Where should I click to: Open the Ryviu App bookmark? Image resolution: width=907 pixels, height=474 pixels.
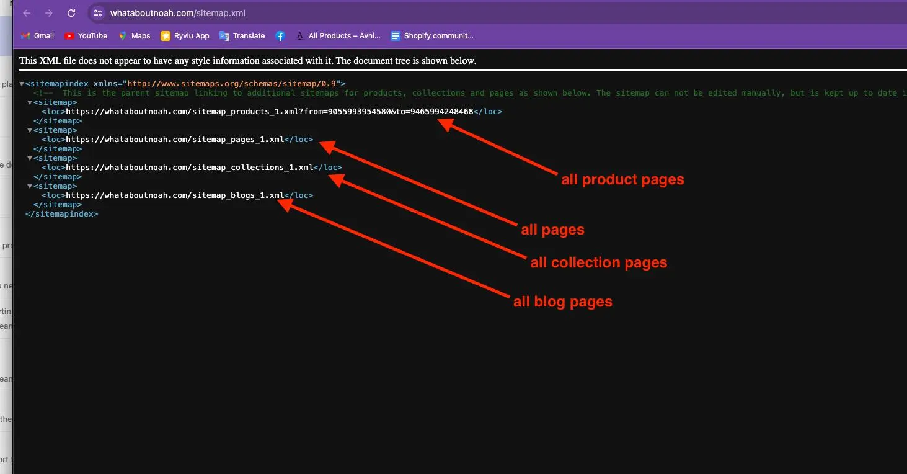click(x=185, y=36)
